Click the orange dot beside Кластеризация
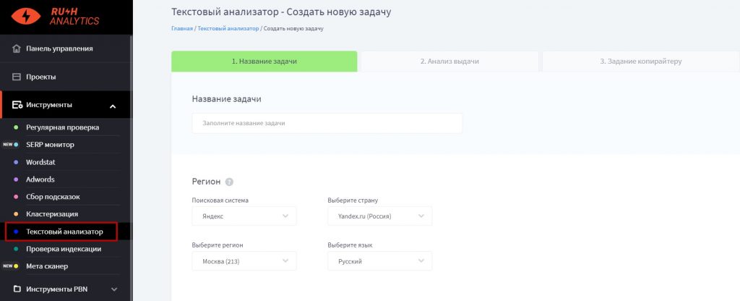Screen dimensions: 740x301 (16, 214)
